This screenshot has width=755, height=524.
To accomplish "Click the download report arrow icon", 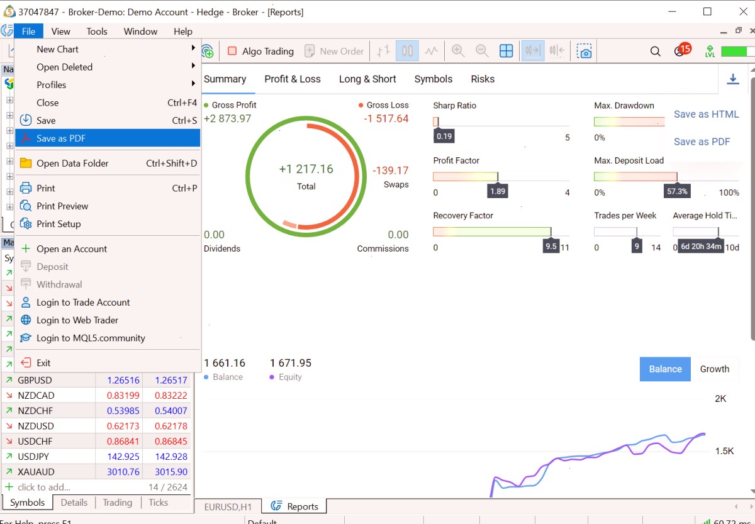I will [733, 79].
